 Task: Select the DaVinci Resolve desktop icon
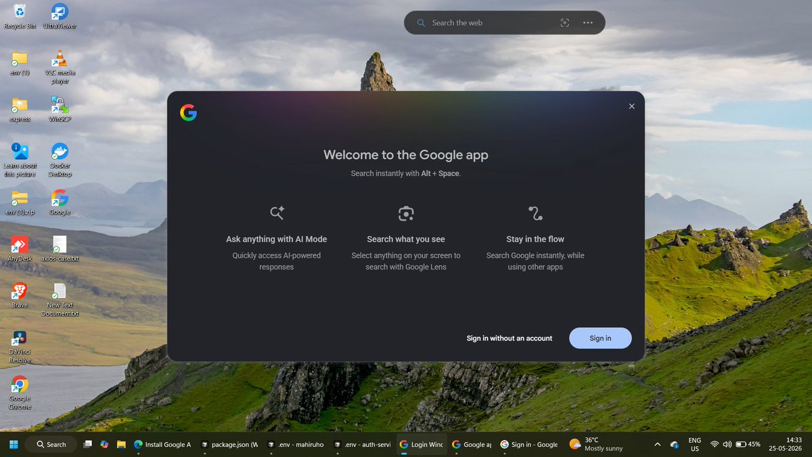pyautogui.click(x=20, y=347)
